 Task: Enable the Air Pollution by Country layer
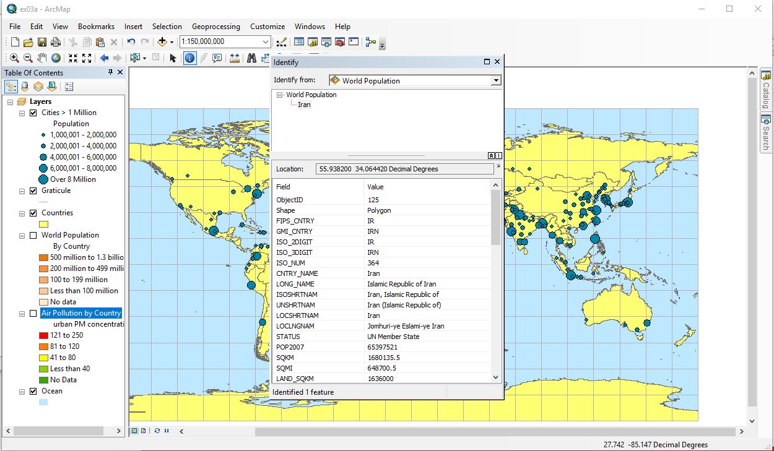click(x=33, y=313)
